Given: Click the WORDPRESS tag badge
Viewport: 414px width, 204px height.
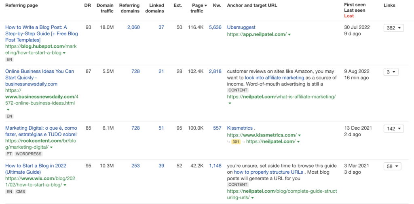Looking at the screenshot, I should point(28,154).
